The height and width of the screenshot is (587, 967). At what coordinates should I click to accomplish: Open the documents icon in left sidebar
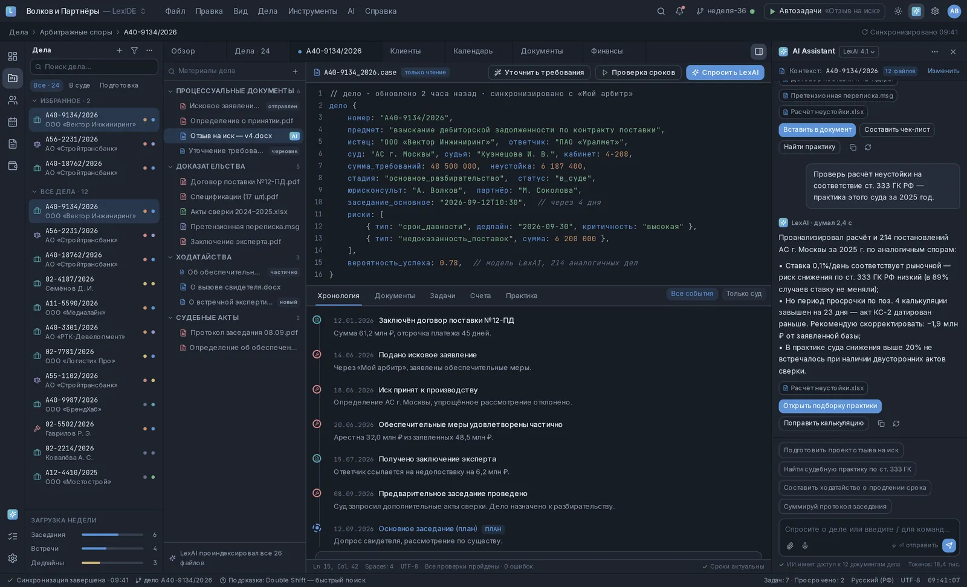click(13, 143)
